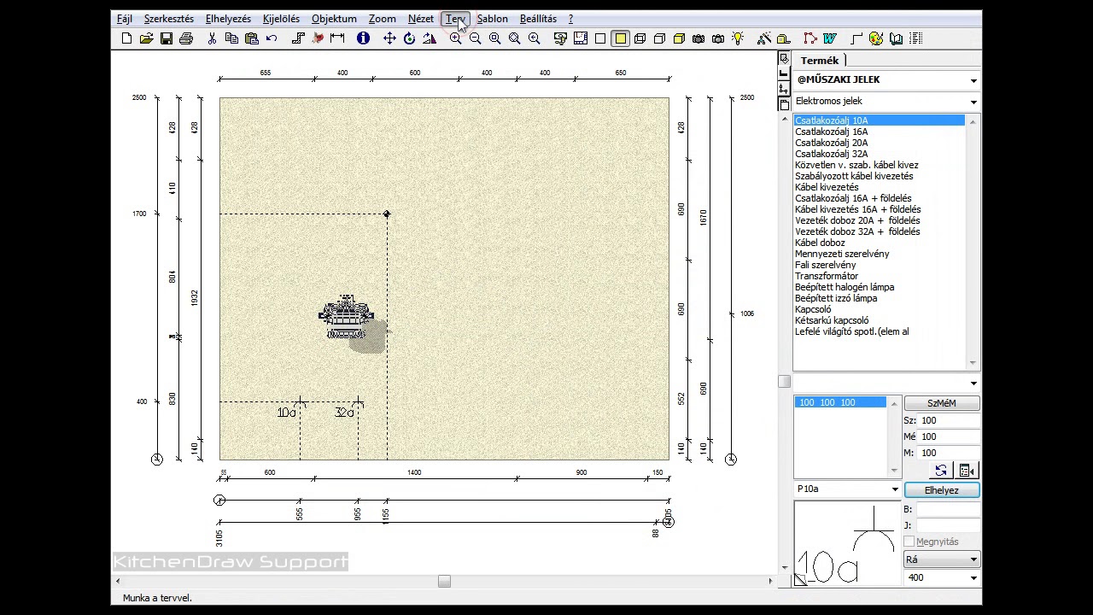Click the horizontal scrollbar thumb under the plan

tap(444, 582)
